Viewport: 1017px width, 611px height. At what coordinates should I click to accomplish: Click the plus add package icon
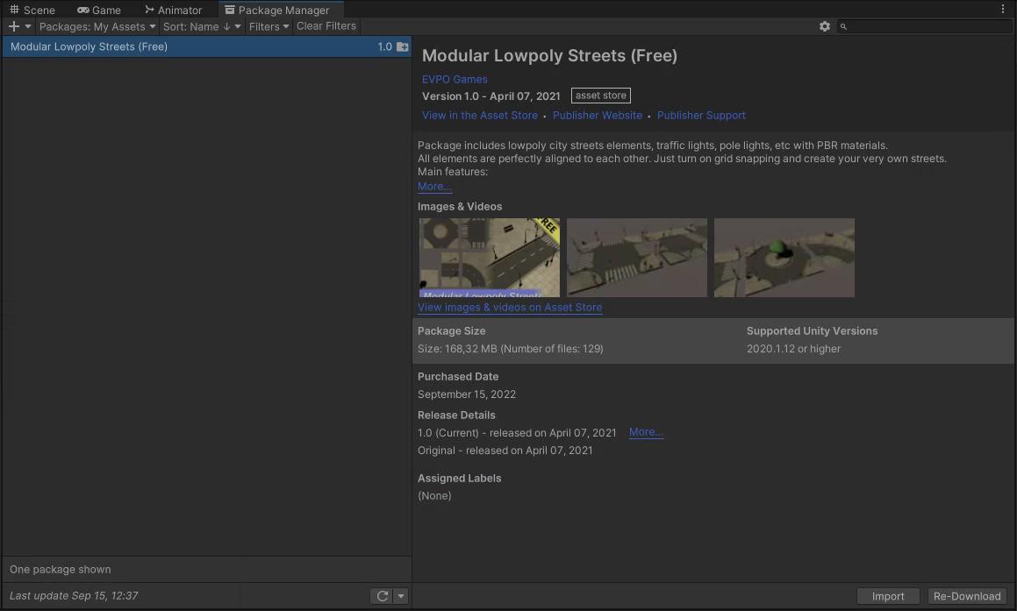coord(14,26)
